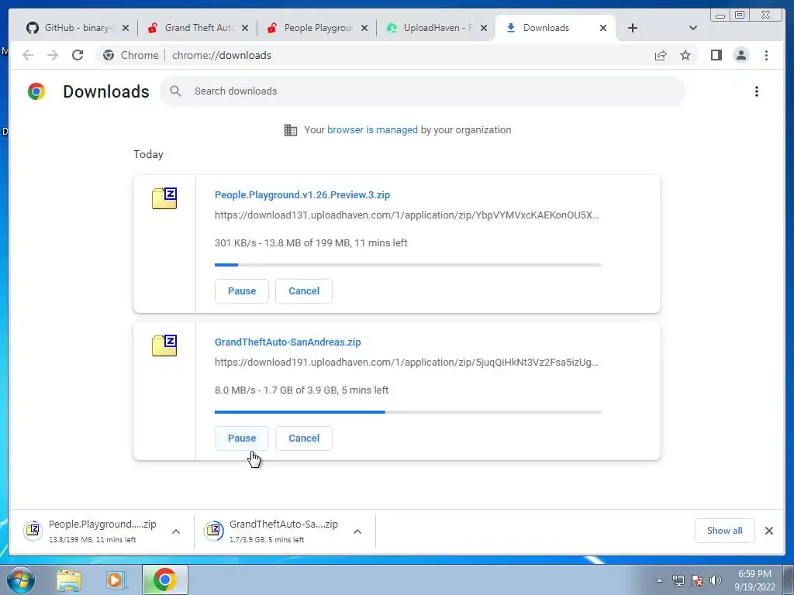This screenshot has width=794, height=595.
Task: Click the network tray icon
Action: pyautogui.click(x=678, y=580)
